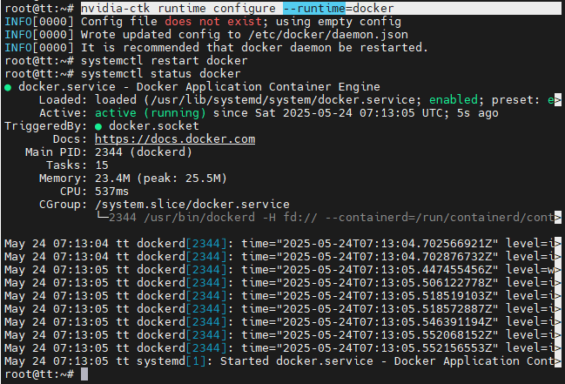Click the 'Docker Application Container Engine' title

coord(258,87)
